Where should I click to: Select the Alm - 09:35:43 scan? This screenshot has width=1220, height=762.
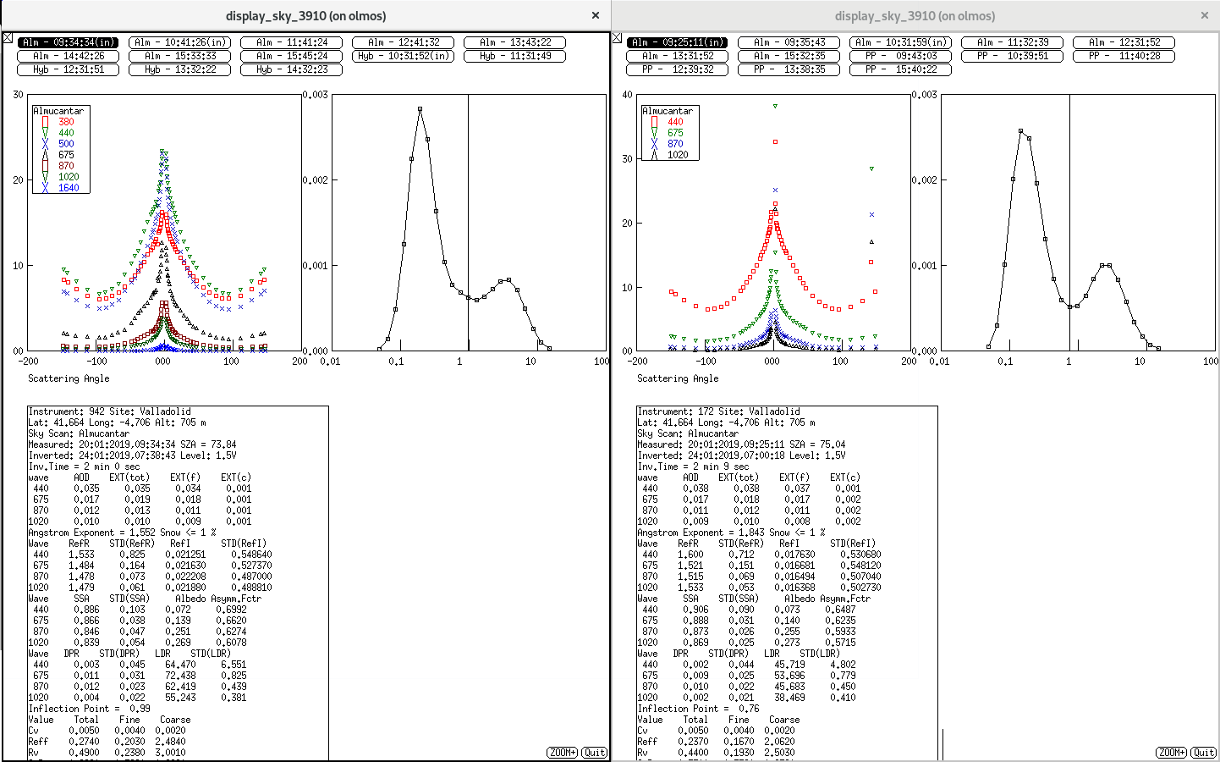[x=789, y=42]
